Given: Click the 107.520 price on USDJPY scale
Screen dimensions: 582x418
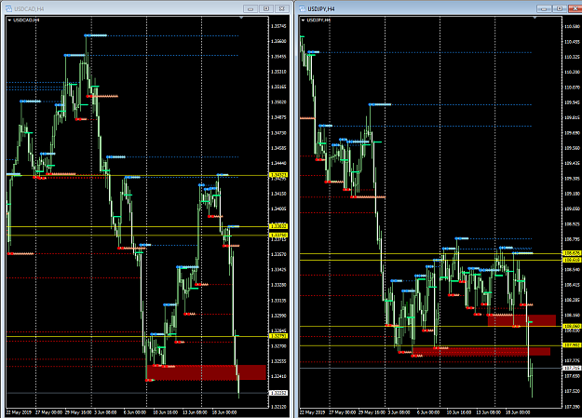Looking at the screenshot, I should tap(572, 391).
